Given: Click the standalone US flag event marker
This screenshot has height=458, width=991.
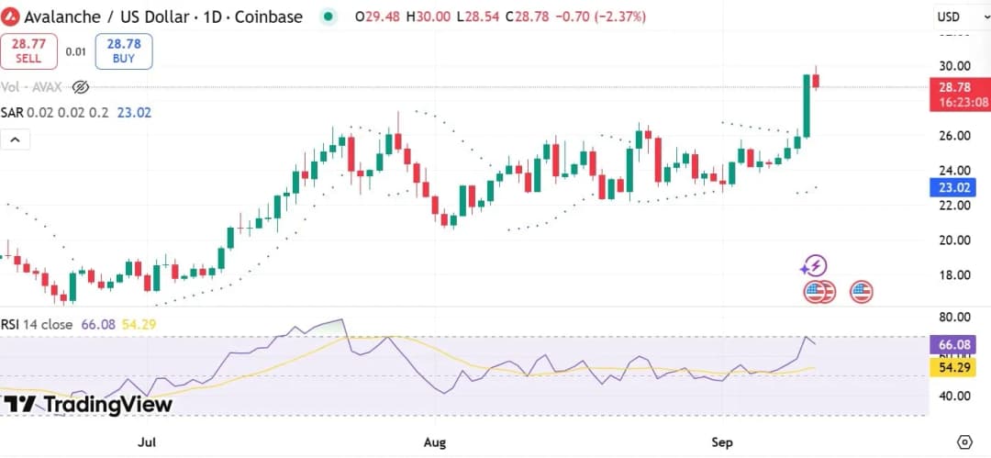Looking at the screenshot, I should point(862,292).
